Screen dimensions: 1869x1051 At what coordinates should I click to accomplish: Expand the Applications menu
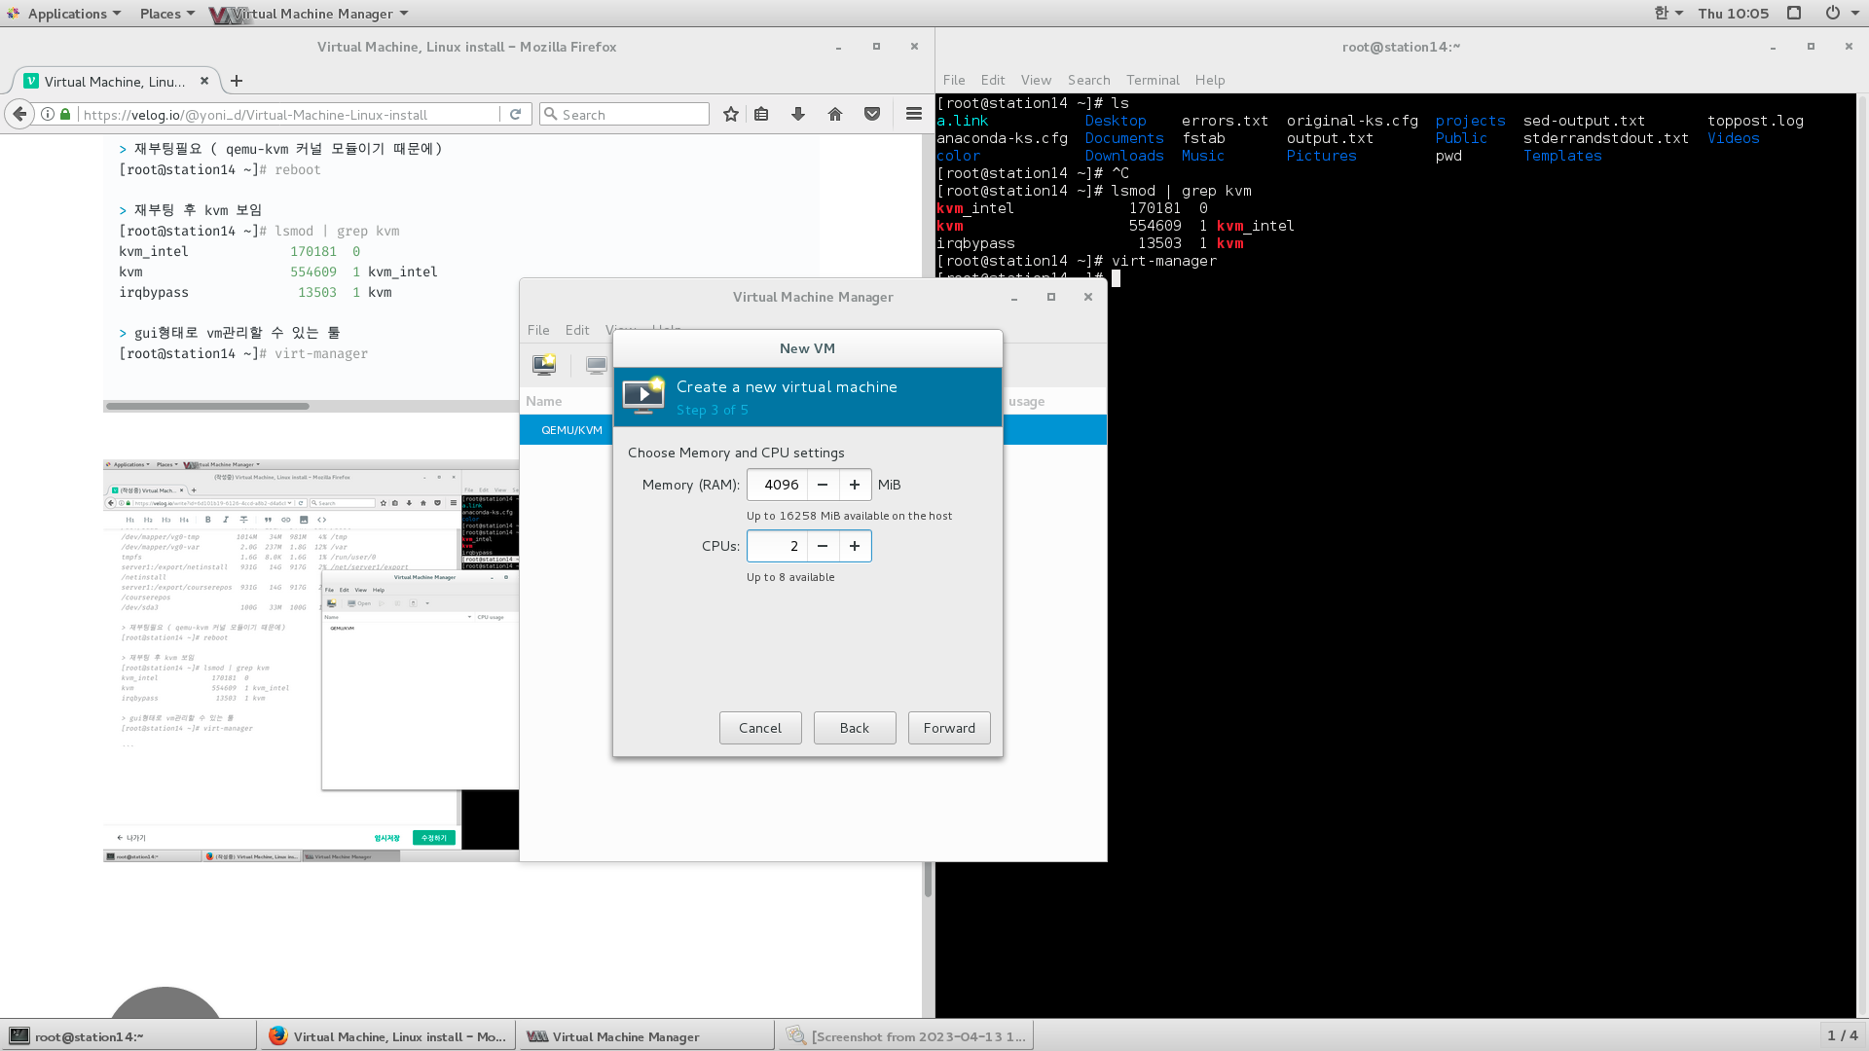tap(66, 14)
